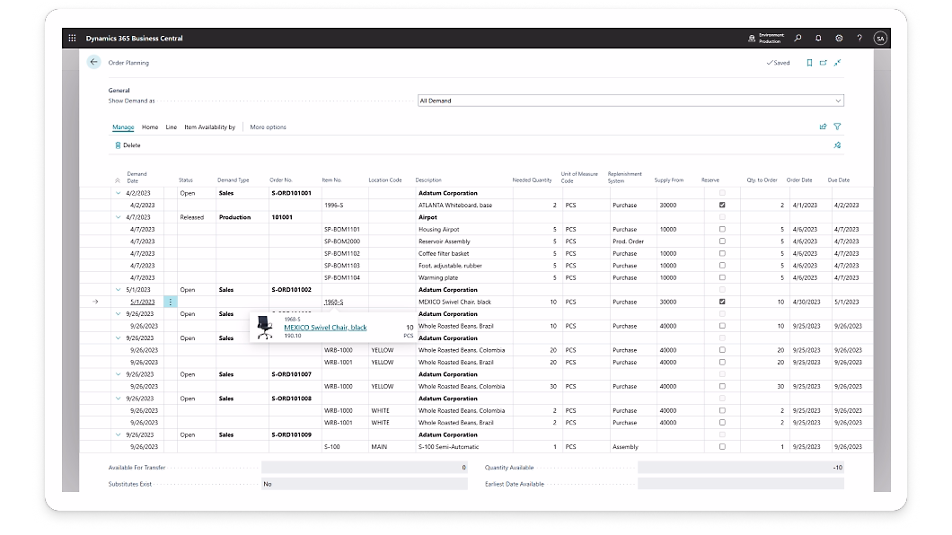Collapse the second 9/26/2023 group, above the WRB-1000 YELLOW 20 row
The image size is (952, 535).
tap(119, 338)
